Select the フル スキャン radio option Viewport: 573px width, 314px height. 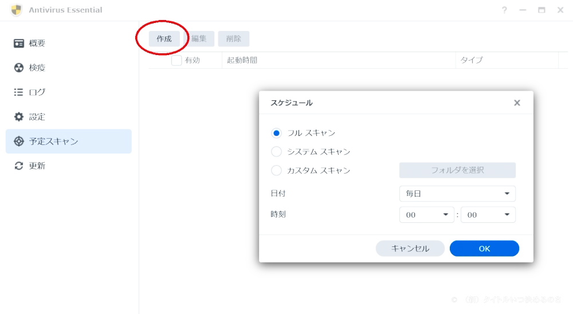276,133
